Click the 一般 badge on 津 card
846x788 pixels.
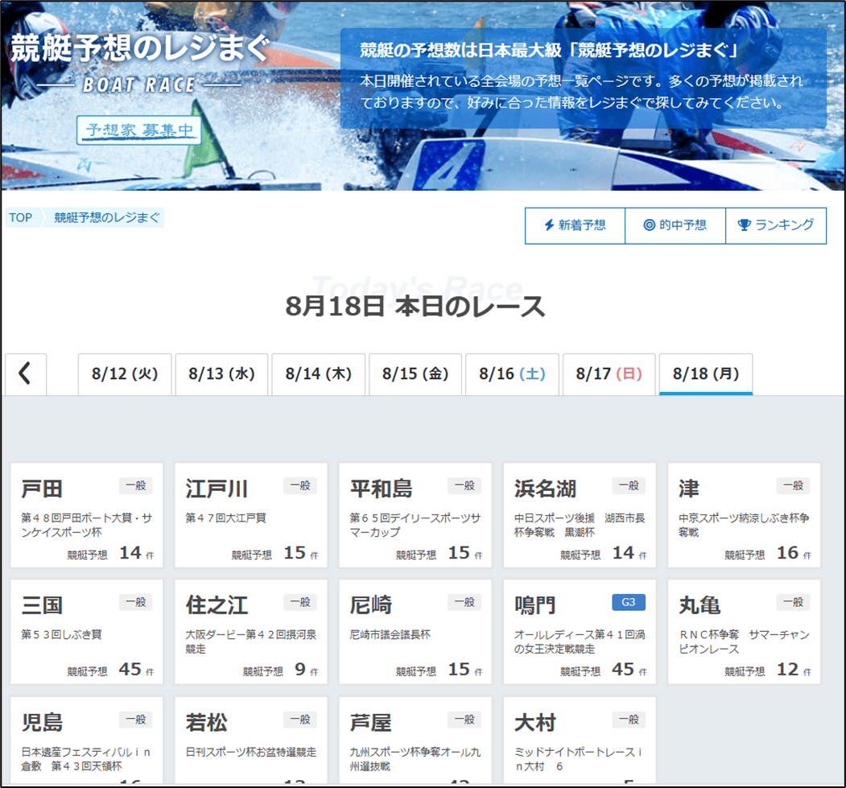click(x=793, y=485)
